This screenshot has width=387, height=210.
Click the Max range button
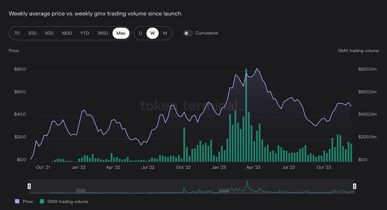[x=121, y=33]
